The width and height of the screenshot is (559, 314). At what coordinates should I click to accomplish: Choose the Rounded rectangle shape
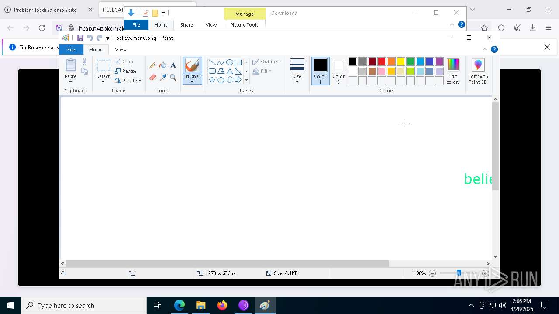[x=212, y=71]
